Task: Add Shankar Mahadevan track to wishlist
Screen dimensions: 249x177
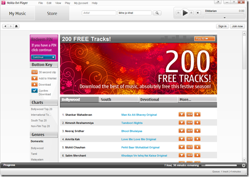Action: pos(181,114)
